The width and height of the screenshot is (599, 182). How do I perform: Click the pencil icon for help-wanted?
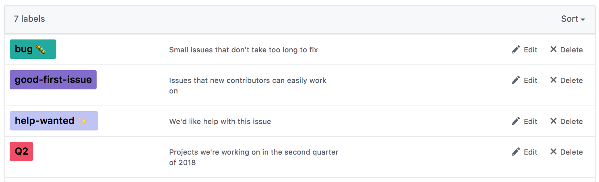(x=516, y=121)
